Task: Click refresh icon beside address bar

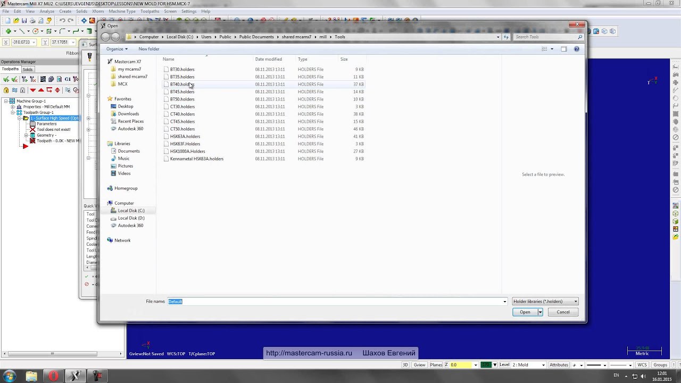Action: [x=506, y=37]
